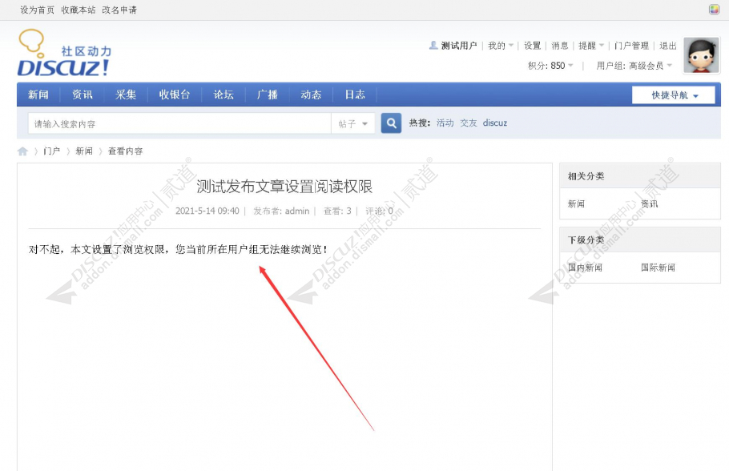
Task: Click the article title 测试发布文章设置阅读权限
Action: click(284, 187)
